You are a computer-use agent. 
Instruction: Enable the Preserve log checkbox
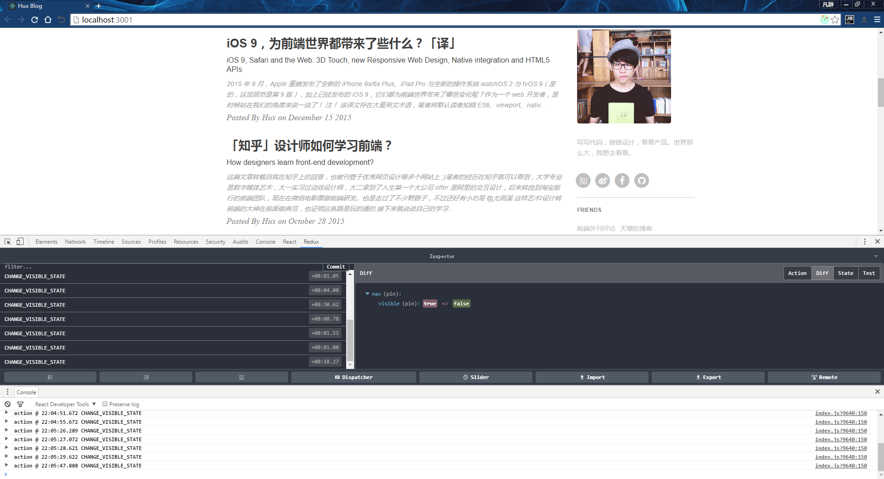pyautogui.click(x=105, y=404)
